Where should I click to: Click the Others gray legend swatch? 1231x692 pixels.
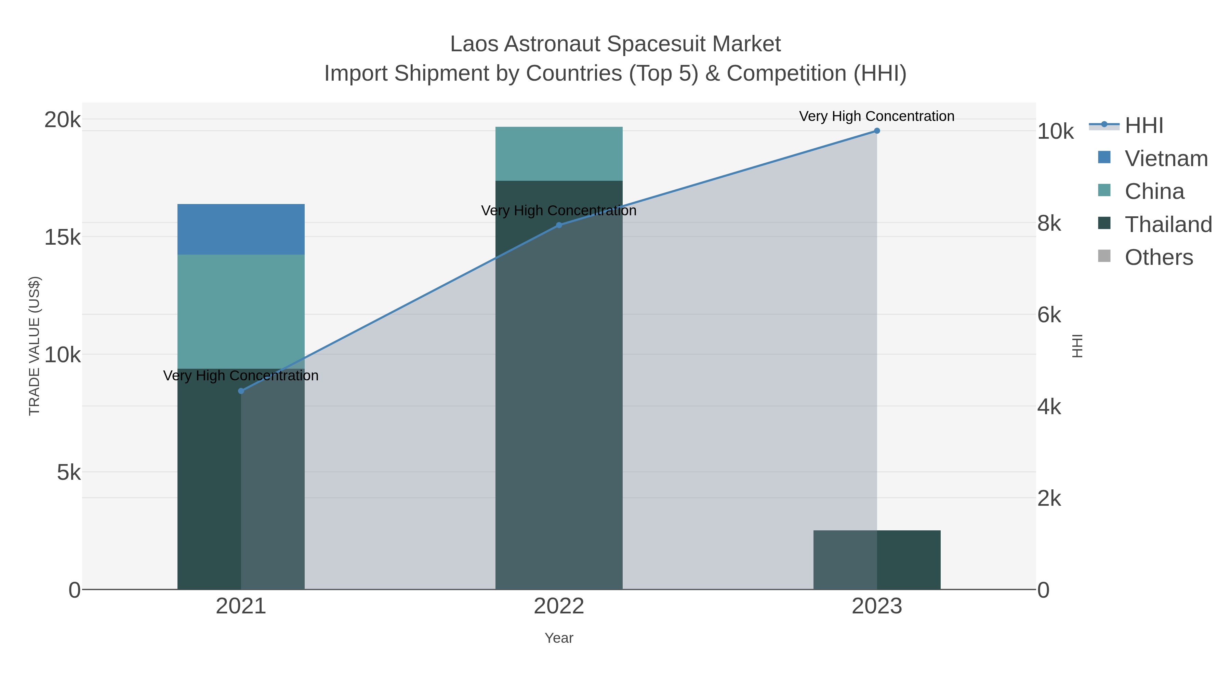click(x=1104, y=256)
